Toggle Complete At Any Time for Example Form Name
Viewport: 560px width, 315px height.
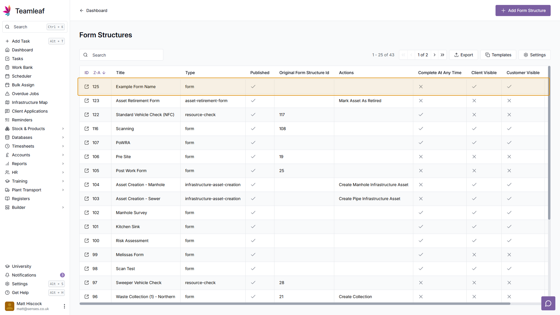pos(421,87)
